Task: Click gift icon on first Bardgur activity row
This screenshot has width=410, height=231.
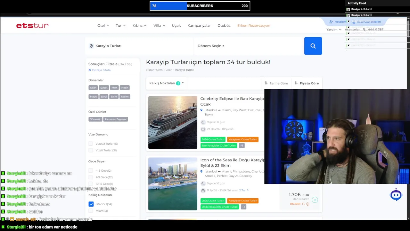Action: [x=348, y=9]
